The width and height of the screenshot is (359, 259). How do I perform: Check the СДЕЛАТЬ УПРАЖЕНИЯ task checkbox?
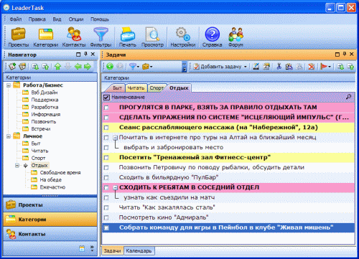coord(106,118)
